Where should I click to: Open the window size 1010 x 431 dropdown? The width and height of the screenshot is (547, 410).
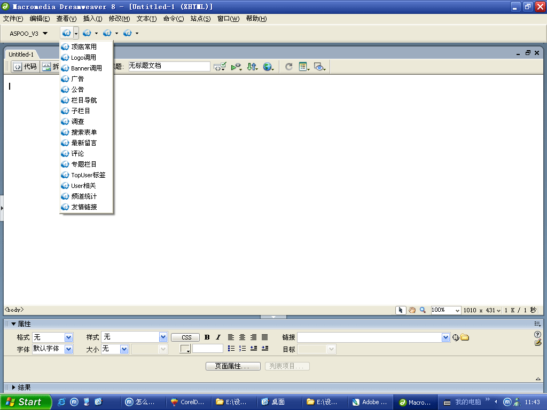pos(482,310)
